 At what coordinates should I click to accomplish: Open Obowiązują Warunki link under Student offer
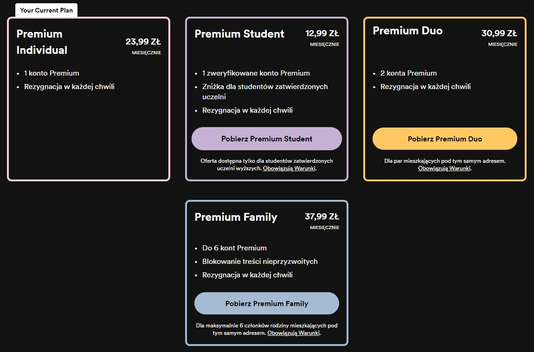[x=289, y=168]
